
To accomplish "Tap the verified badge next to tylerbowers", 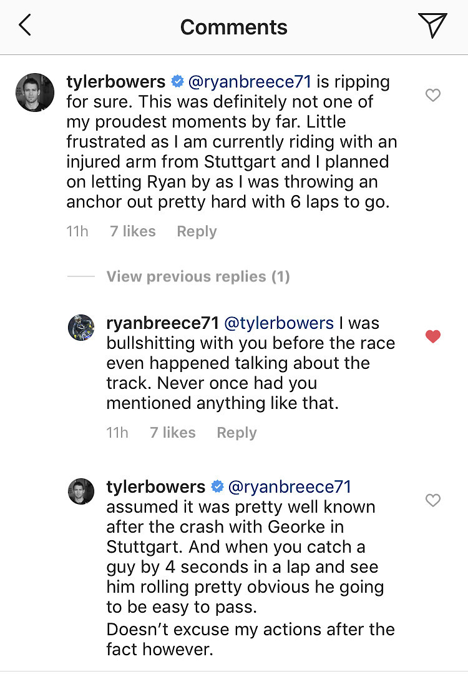I will pos(177,81).
